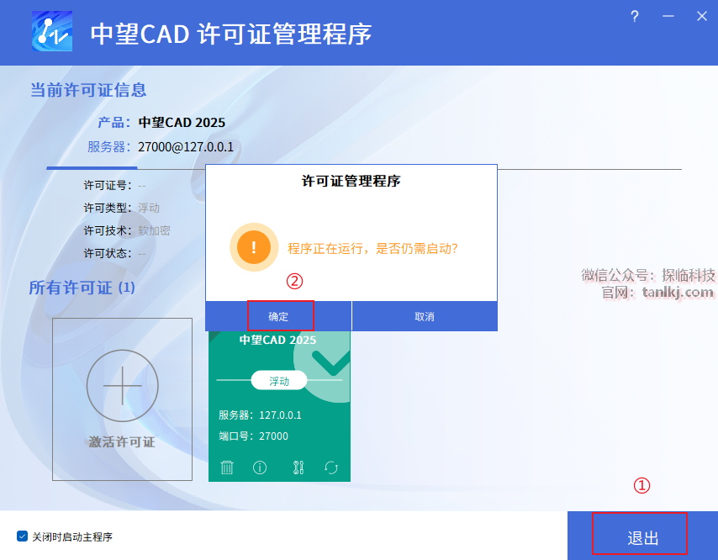The width and height of the screenshot is (718, 560).
Task: Close the license manager window
Action: 701,17
